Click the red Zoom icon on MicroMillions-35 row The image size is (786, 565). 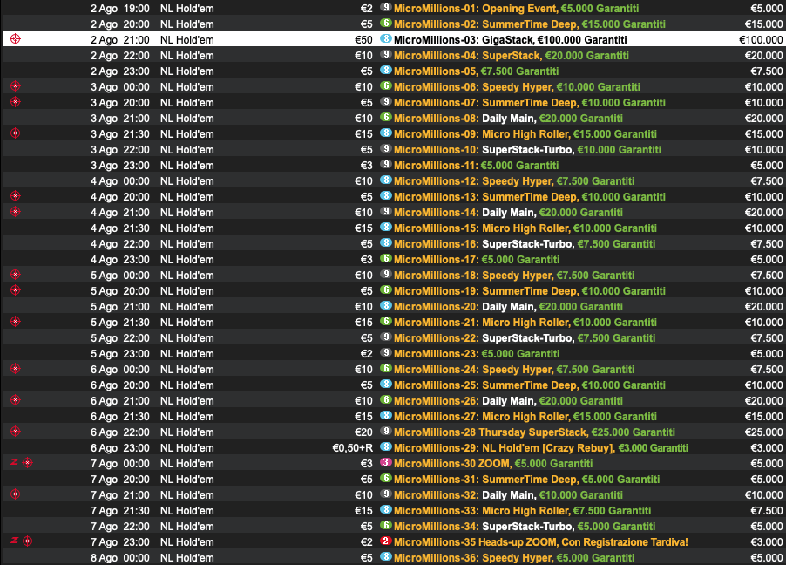[x=14, y=541]
